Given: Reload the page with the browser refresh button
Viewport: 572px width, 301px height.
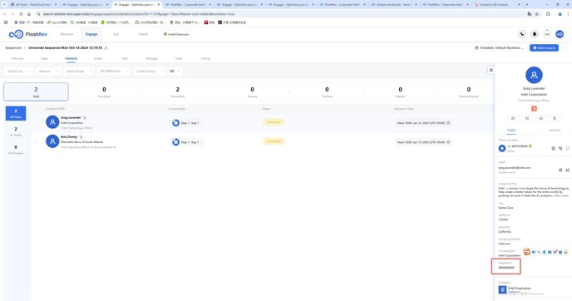Looking at the screenshot, I should [21, 14].
